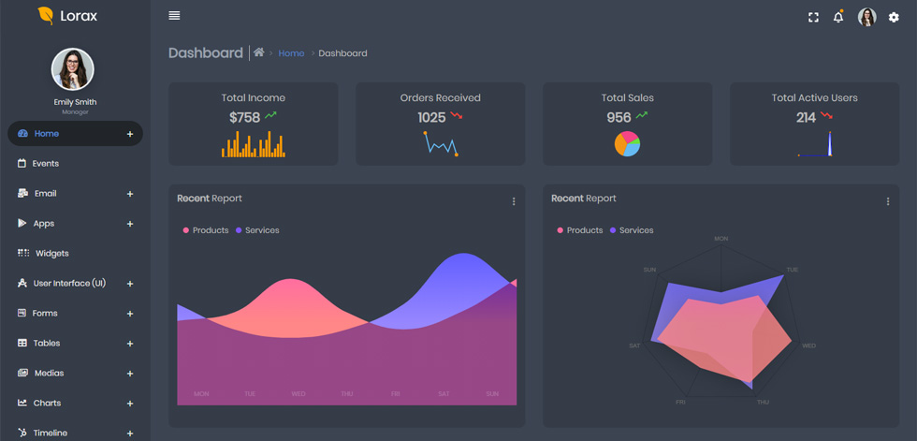Toggle Products series in area chart
The image size is (917, 441).
pyautogui.click(x=205, y=230)
